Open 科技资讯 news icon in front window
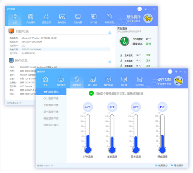Screen dimensions: 193x173 (x=140, y=81)
